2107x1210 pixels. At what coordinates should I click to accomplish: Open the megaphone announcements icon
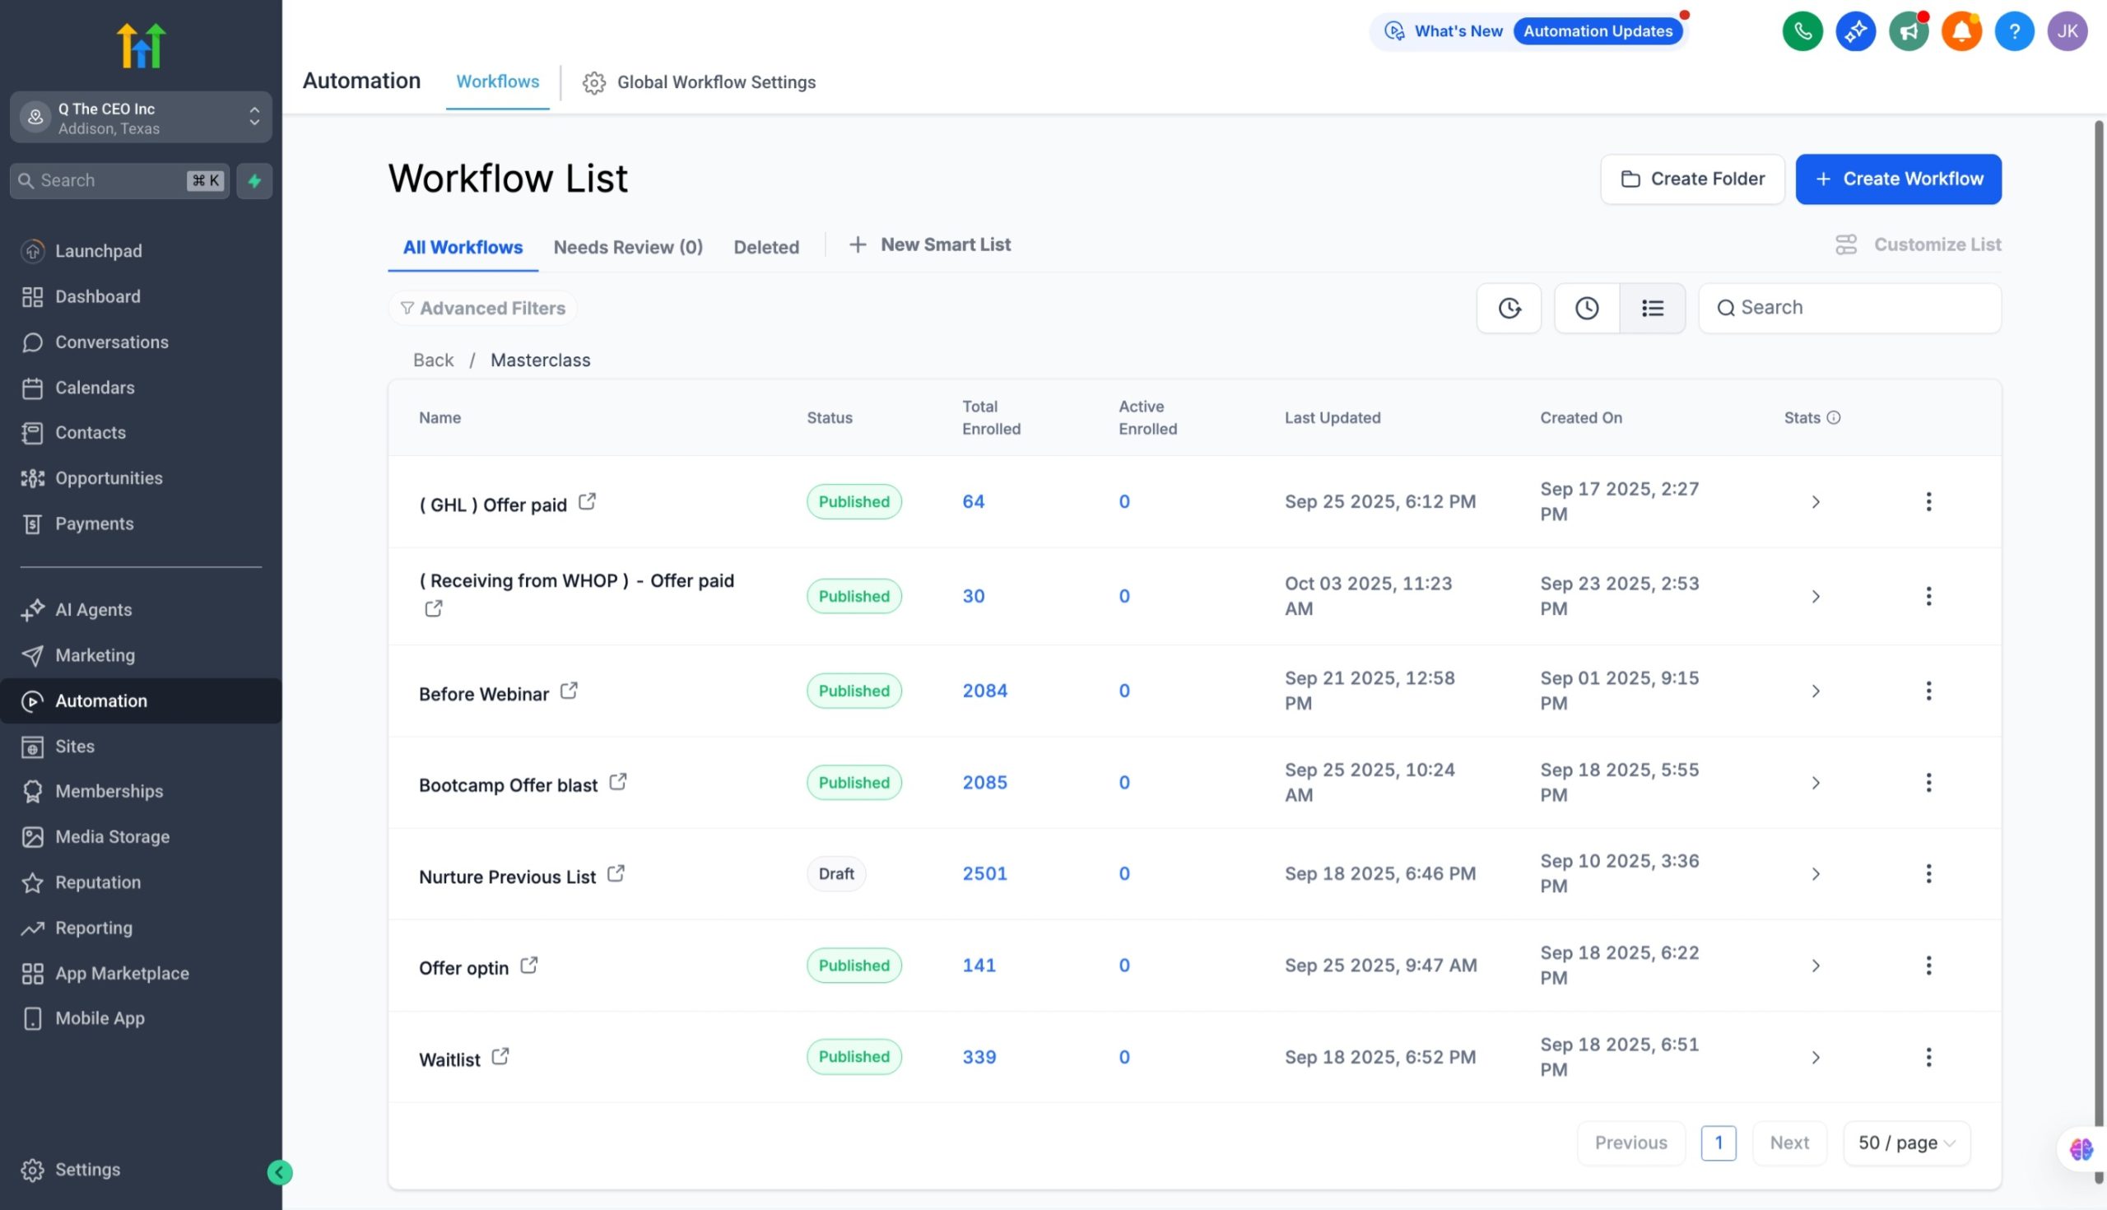1909,31
